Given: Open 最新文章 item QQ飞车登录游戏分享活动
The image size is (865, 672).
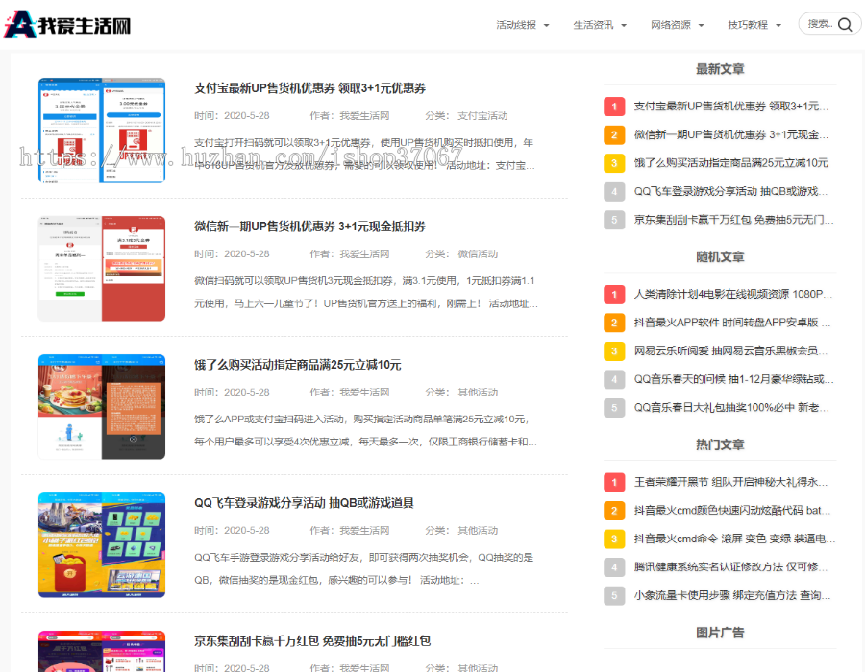Looking at the screenshot, I should (x=731, y=192).
